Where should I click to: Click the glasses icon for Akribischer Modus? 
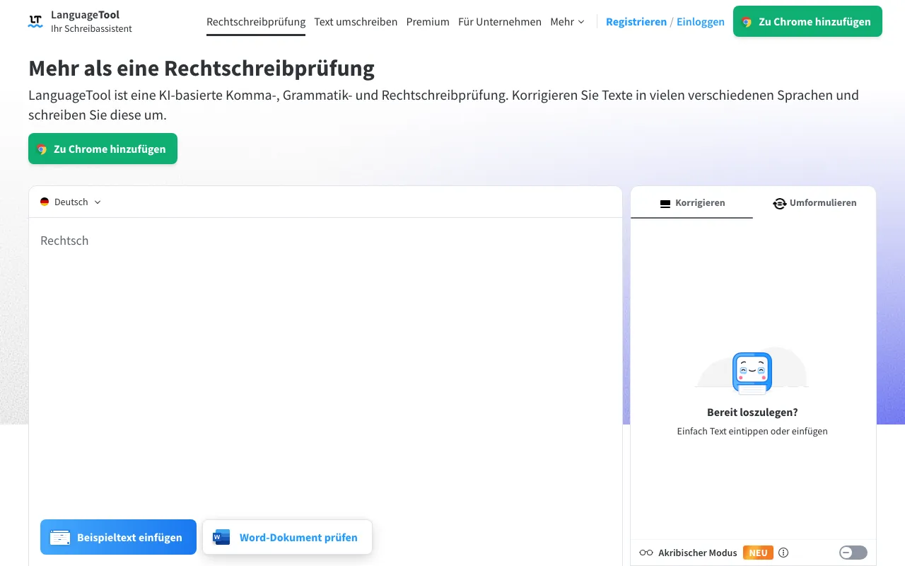click(x=646, y=553)
